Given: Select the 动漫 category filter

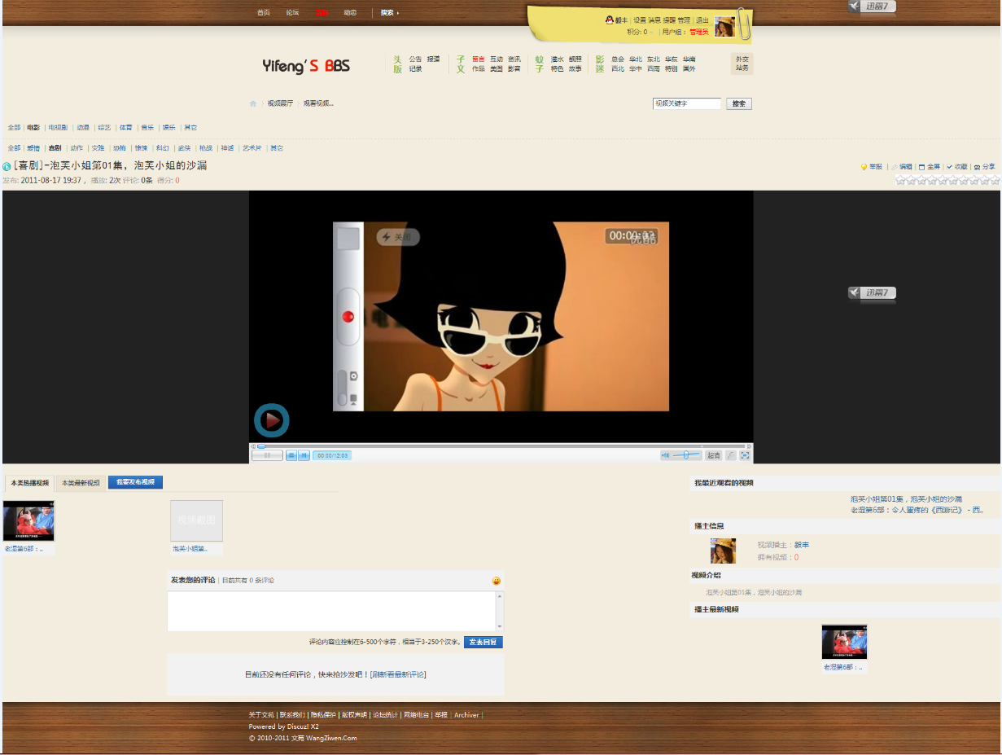Looking at the screenshot, I should 83,127.
